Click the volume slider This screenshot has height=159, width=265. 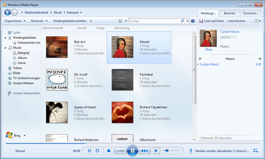[x=171, y=151]
